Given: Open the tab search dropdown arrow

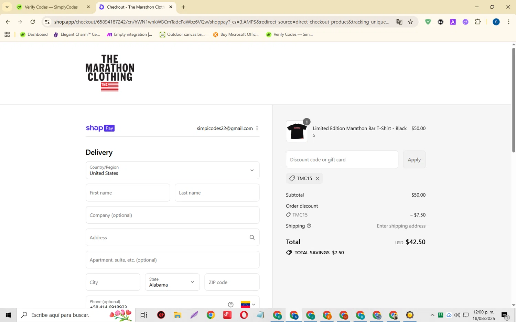Looking at the screenshot, I should [x=7, y=7].
